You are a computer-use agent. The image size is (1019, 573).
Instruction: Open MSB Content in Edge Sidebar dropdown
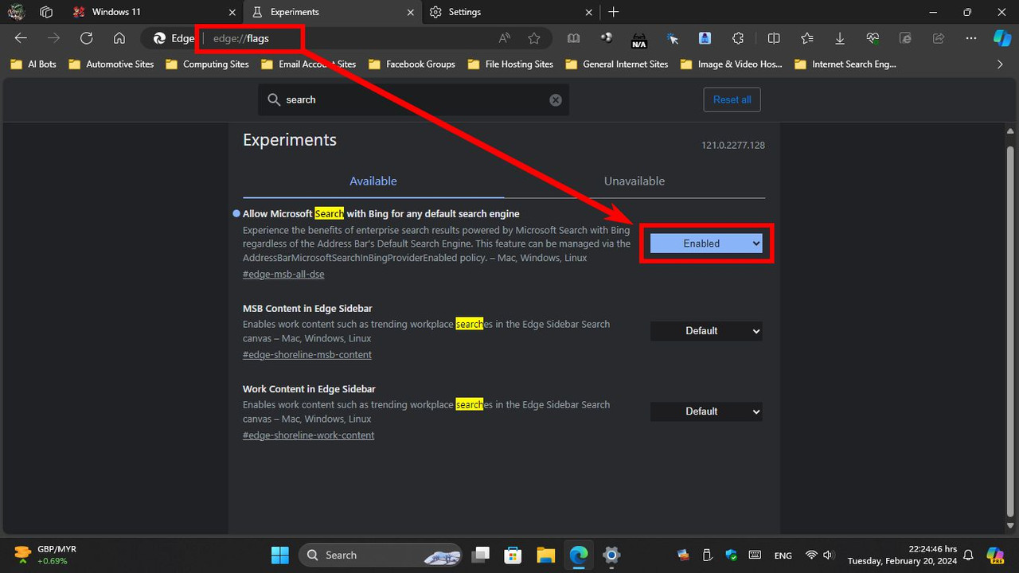pyautogui.click(x=706, y=330)
